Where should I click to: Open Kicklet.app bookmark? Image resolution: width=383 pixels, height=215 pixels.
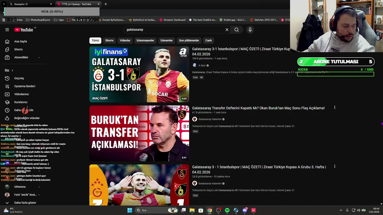tap(232, 20)
